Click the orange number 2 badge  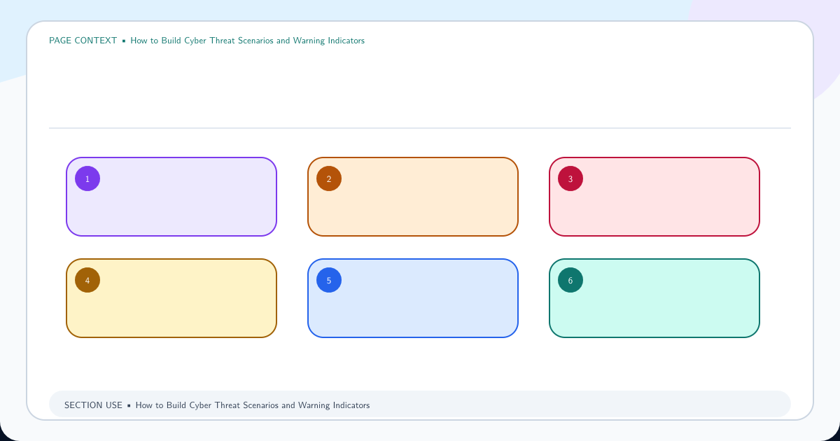[x=329, y=178]
